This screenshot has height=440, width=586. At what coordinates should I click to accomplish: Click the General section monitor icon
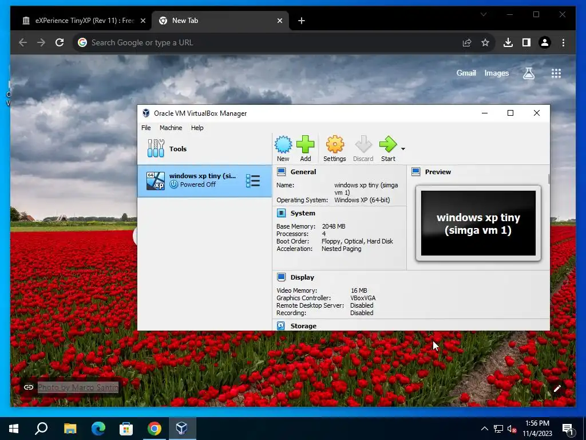[x=281, y=172]
